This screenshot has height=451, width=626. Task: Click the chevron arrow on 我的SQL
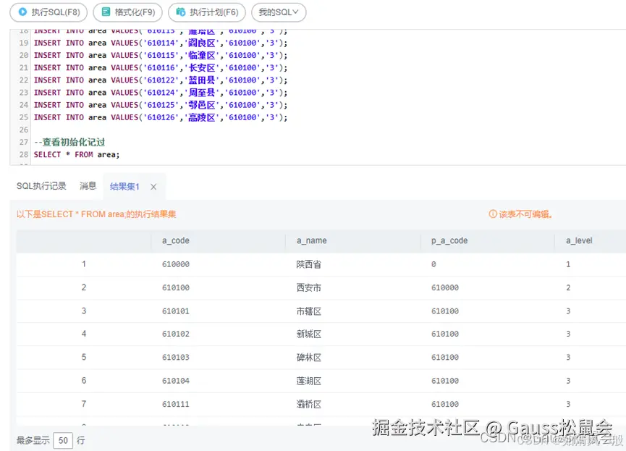[x=297, y=12]
